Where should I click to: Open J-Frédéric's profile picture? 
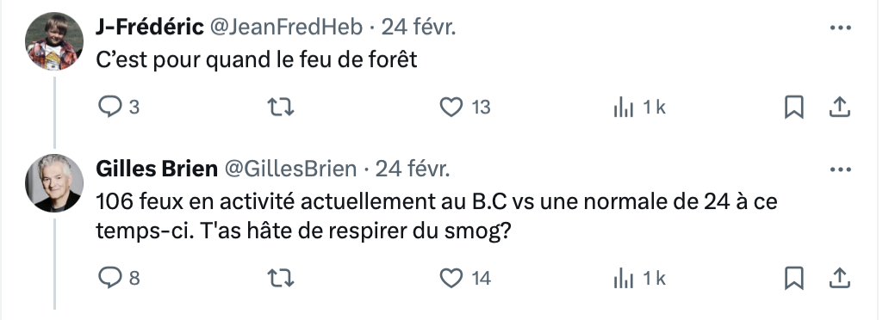(x=54, y=41)
